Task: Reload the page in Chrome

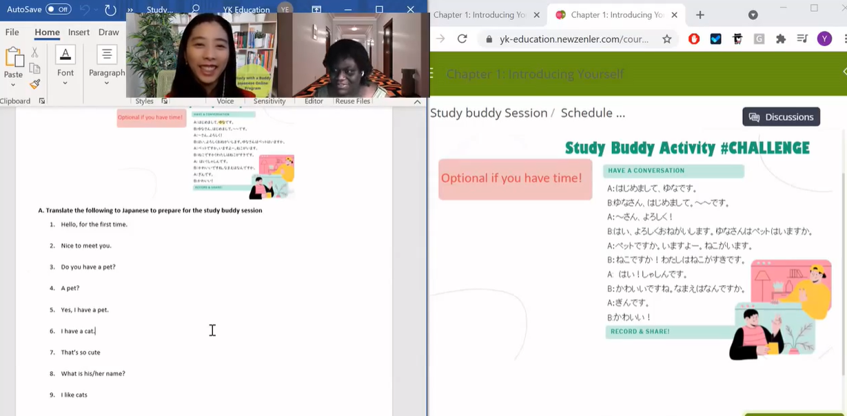Action: pos(462,39)
